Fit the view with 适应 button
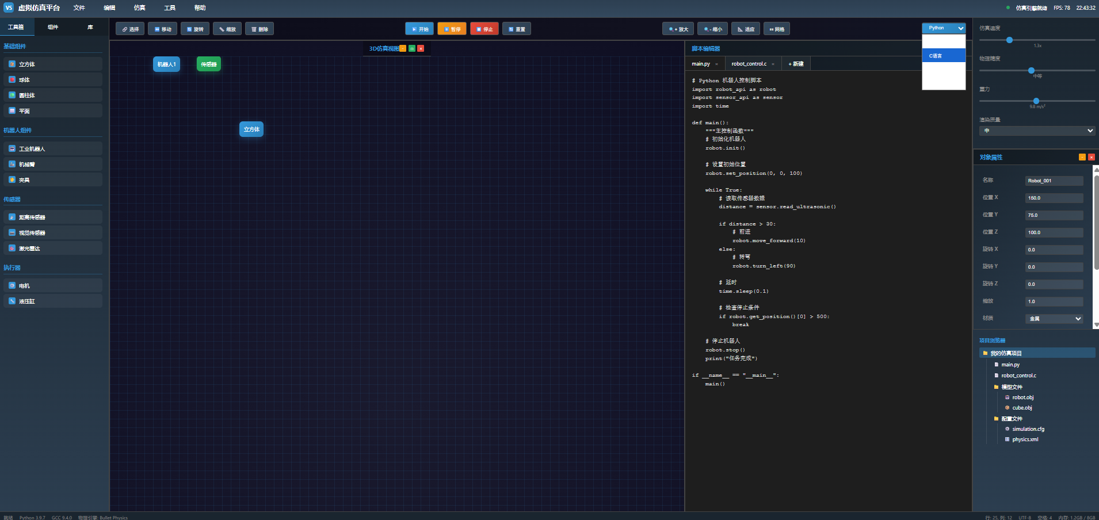The width and height of the screenshot is (1099, 520). 746,29
